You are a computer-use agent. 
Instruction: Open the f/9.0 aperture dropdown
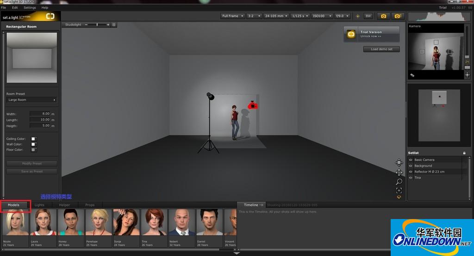[x=342, y=16]
